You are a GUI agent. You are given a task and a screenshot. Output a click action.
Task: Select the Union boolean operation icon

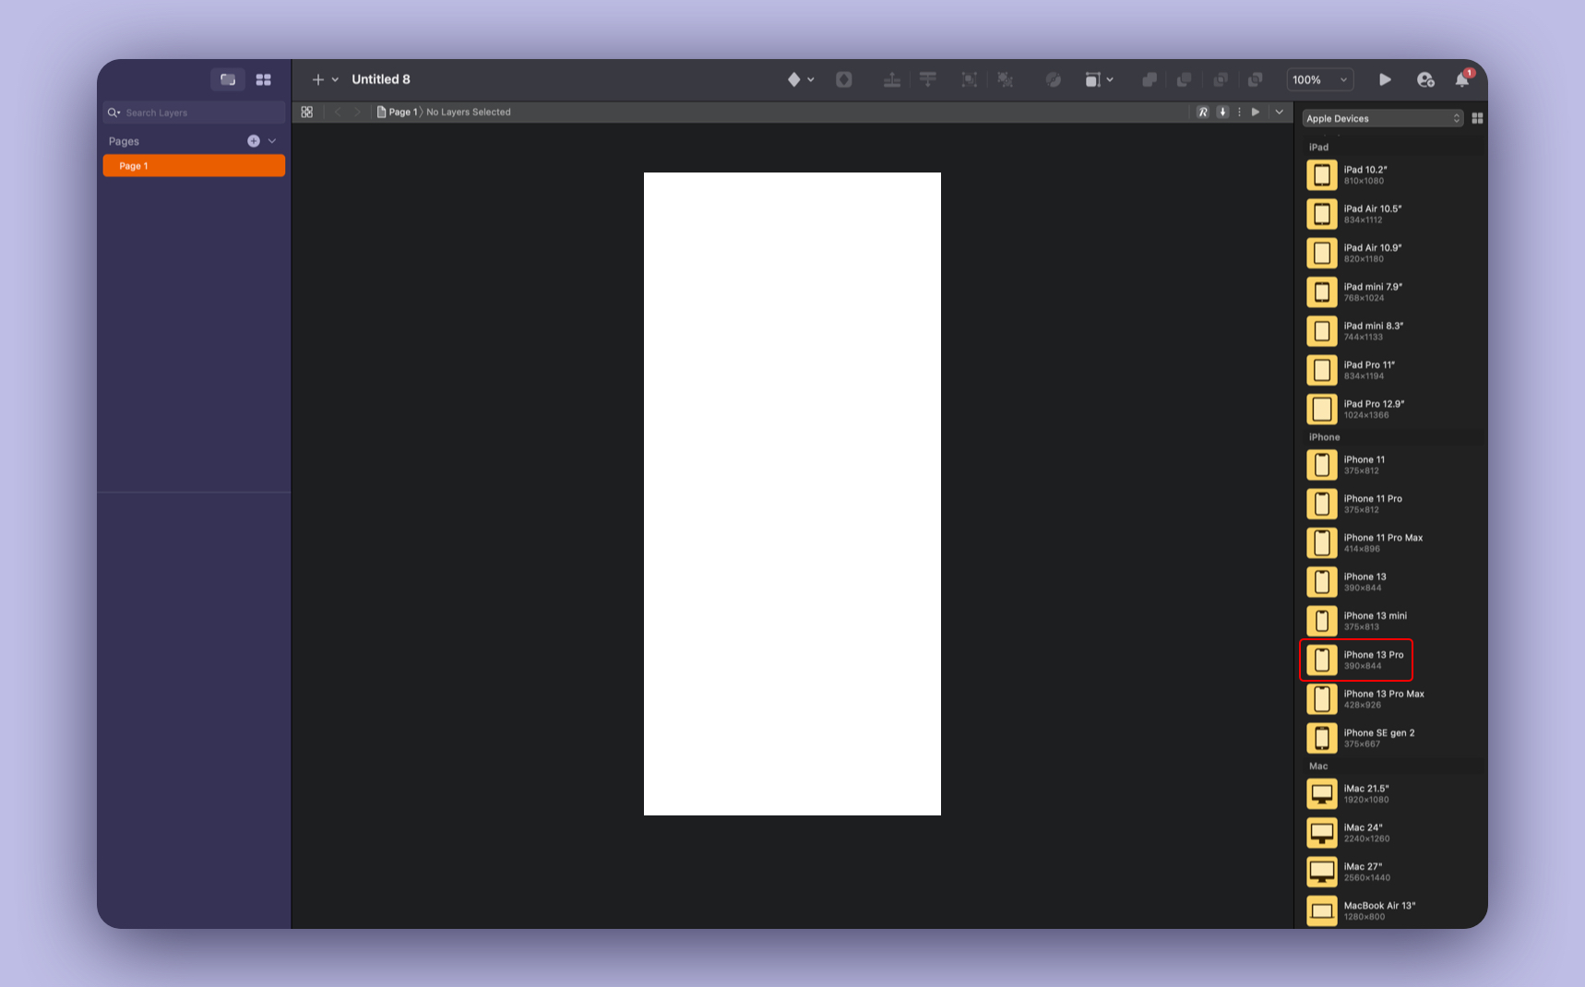1150,79
